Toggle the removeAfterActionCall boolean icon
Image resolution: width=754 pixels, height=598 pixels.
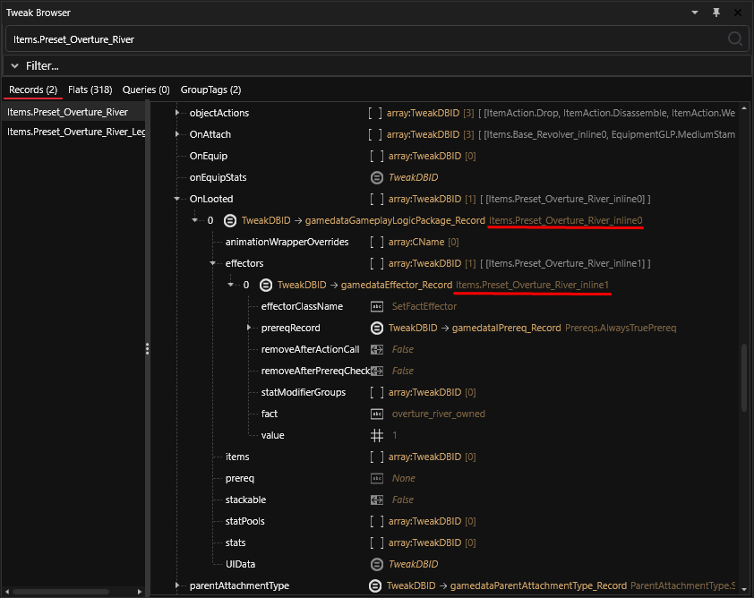pos(377,349)
